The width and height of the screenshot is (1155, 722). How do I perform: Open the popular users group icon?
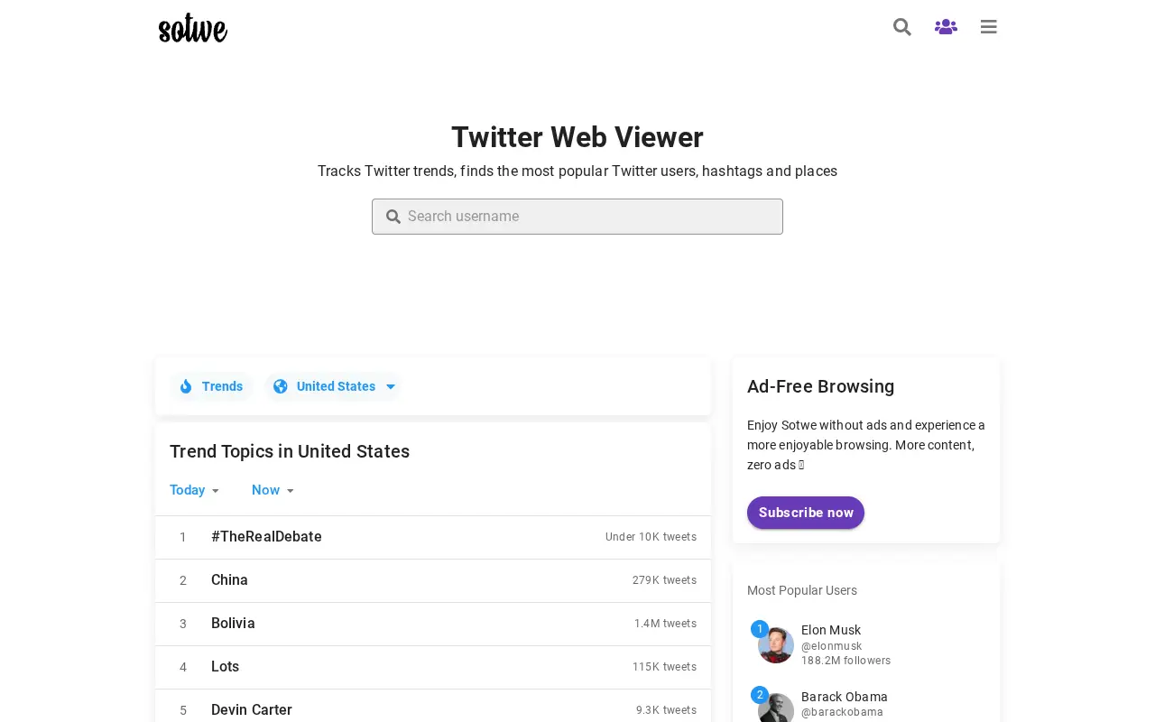pyautogui.click(x=946, y=27)
